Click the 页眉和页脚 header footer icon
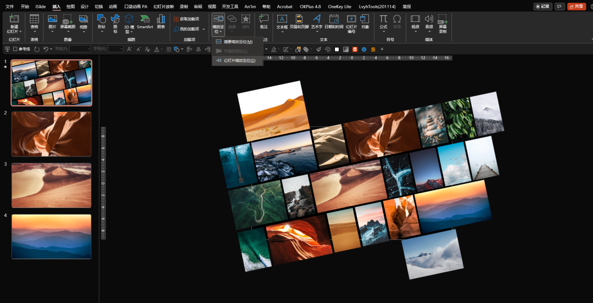593x303 pixels. click(299, 19)
